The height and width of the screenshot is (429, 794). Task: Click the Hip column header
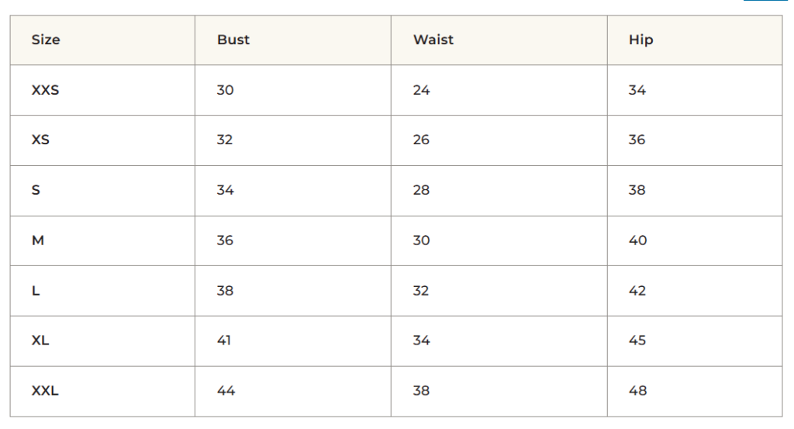640,40
